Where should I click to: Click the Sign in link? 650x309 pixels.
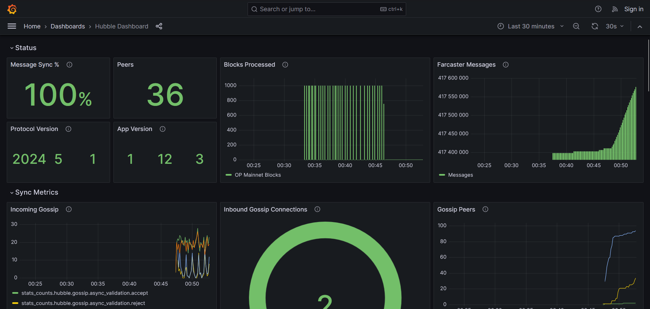coord(633,9)
